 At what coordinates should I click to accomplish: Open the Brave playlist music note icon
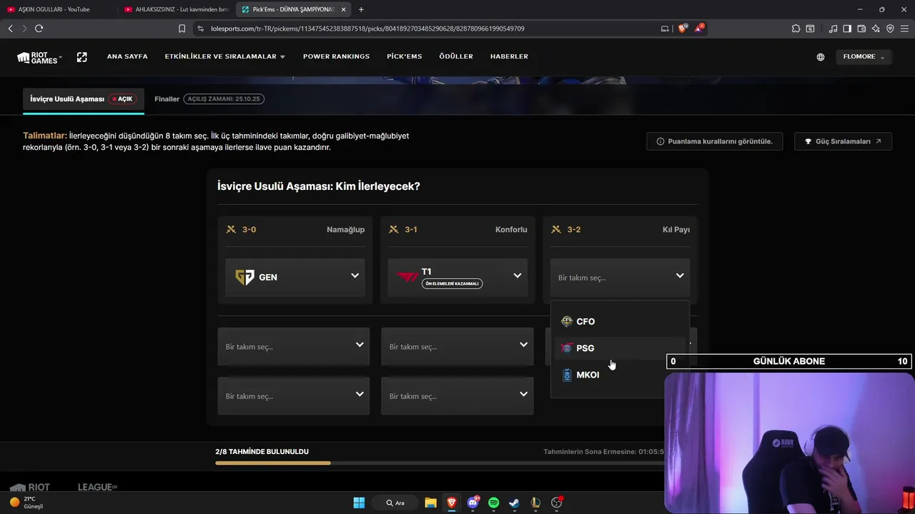pyautogui.click(x=833, y=29)
